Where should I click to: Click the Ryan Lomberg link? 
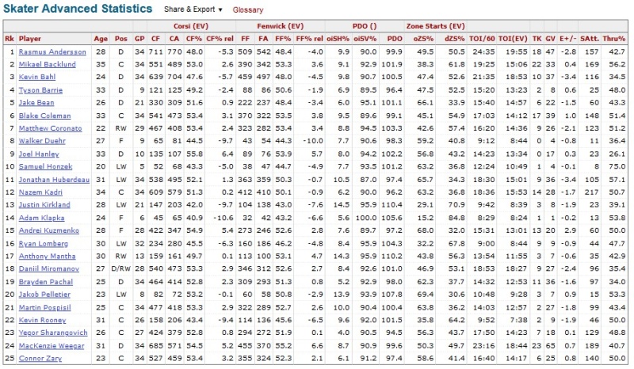coord(44,243)
